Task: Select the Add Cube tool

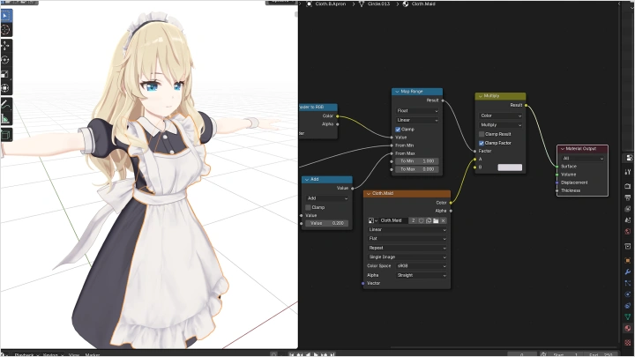Action: point(6,135)
